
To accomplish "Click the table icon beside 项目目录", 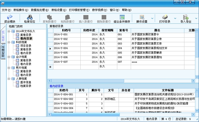I will pos(17,46).
